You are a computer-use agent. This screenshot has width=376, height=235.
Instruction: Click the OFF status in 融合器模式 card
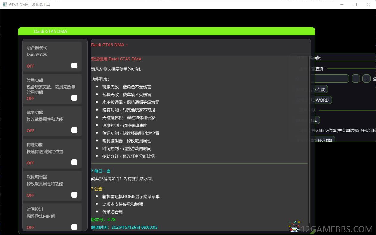pos(31,66)
